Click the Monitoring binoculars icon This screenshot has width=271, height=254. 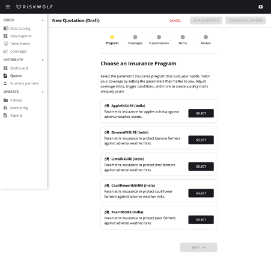click(x=5, y=108)
